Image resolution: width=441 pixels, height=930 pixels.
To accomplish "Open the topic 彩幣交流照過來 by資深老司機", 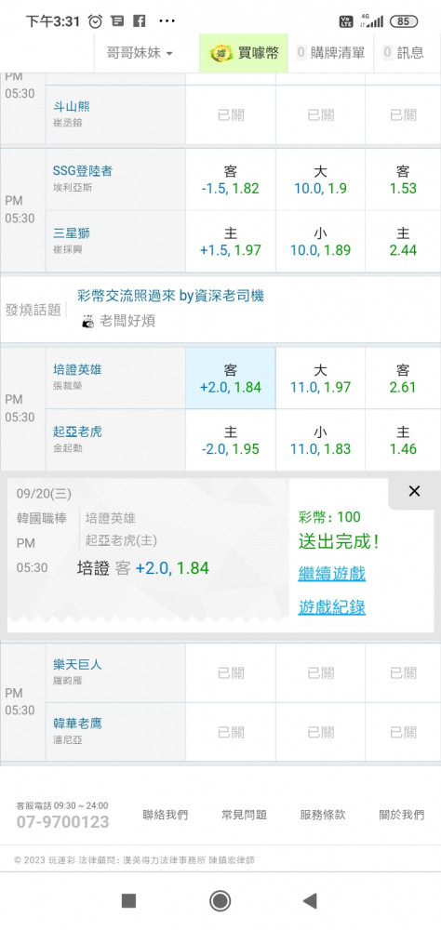I will [171, 296].
